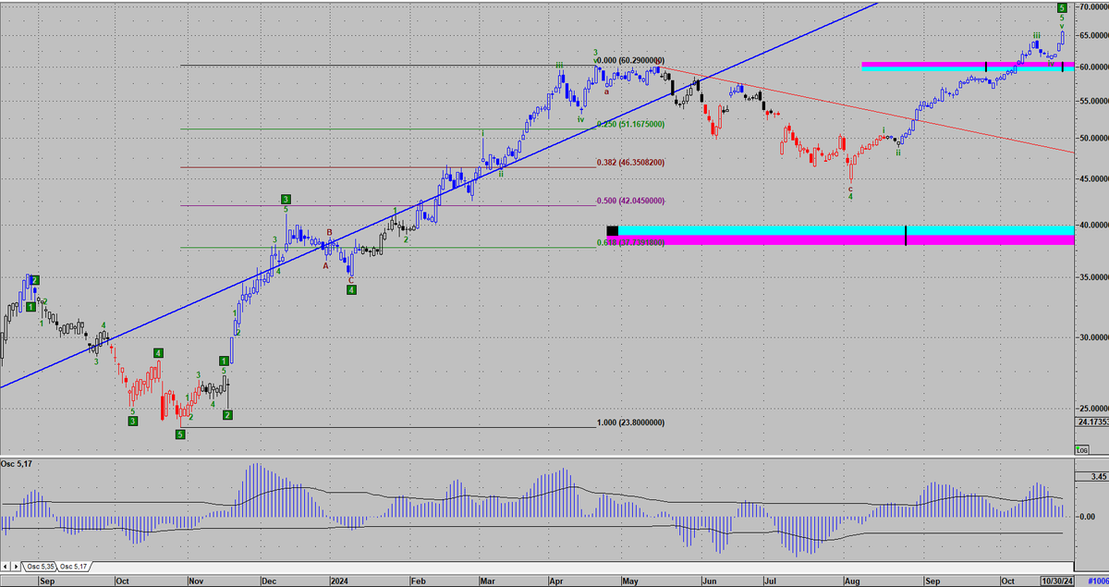Screen dimensions: 1109x587
Task: Click the 40.0000 price axis label
Action: point(1092,225)
